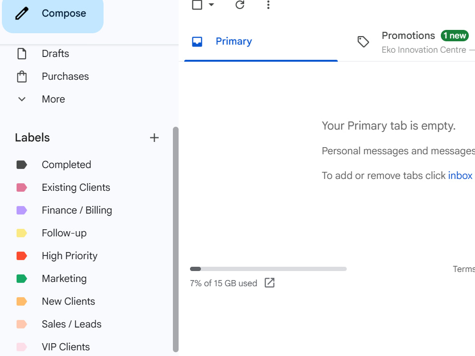
Task: Click the orange New Clients tag icon
Action: tap(22, 301)
